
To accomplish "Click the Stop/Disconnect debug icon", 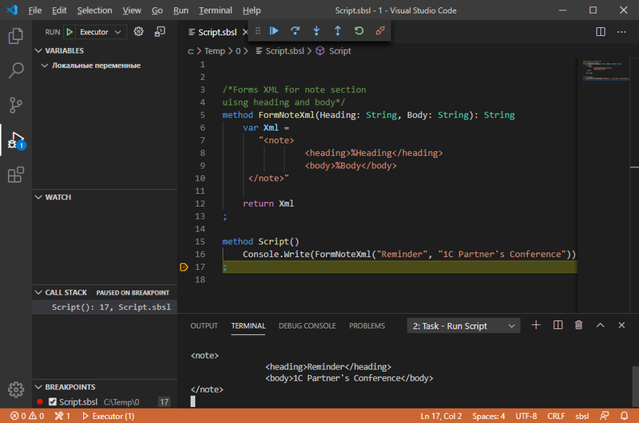I will 381,31.
